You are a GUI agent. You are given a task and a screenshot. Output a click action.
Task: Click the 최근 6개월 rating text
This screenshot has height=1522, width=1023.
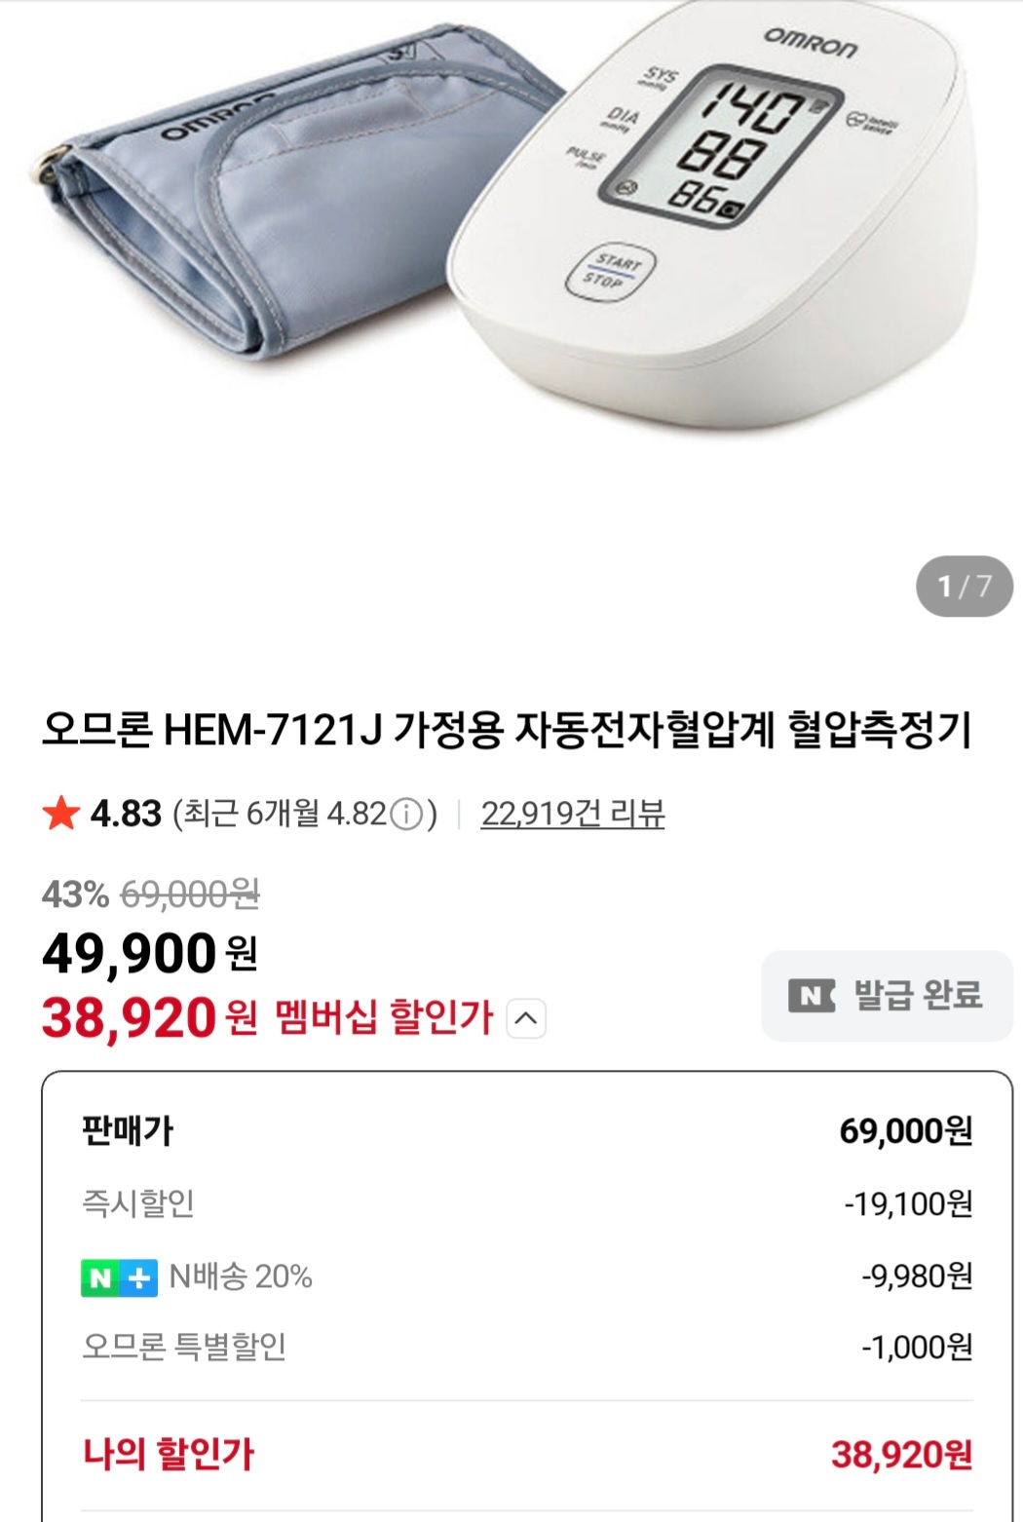[x=283, y=814]
